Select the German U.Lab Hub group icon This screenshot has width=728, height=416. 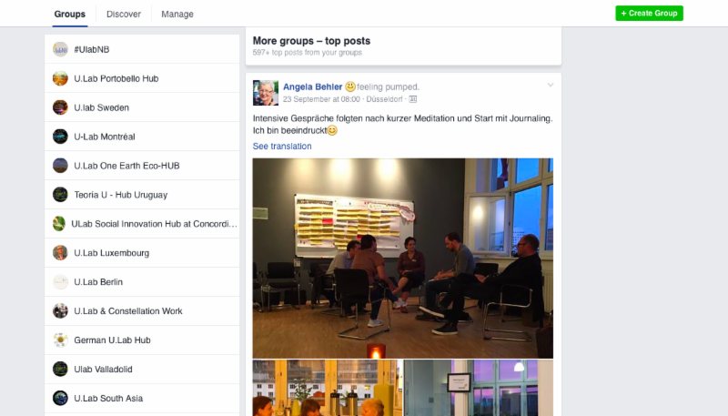click(60, 340)
